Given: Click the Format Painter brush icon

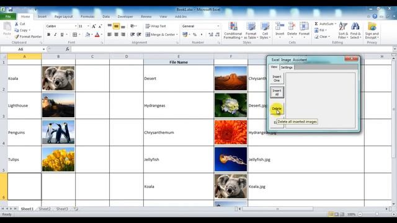Looking at the screenshot, I should [17, 37].
